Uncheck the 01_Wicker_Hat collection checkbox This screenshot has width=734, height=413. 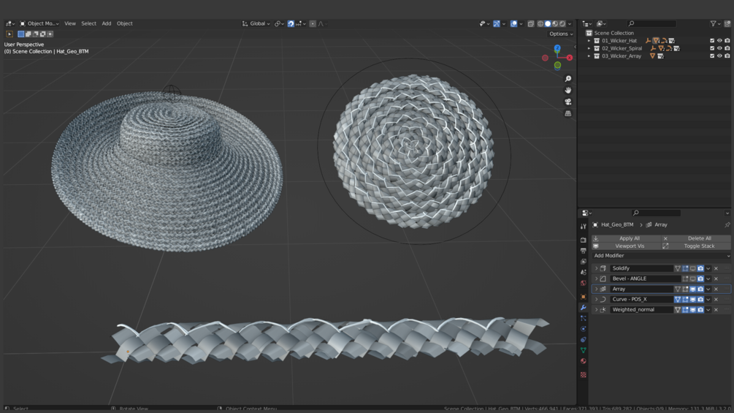click(x=712, y=41)
